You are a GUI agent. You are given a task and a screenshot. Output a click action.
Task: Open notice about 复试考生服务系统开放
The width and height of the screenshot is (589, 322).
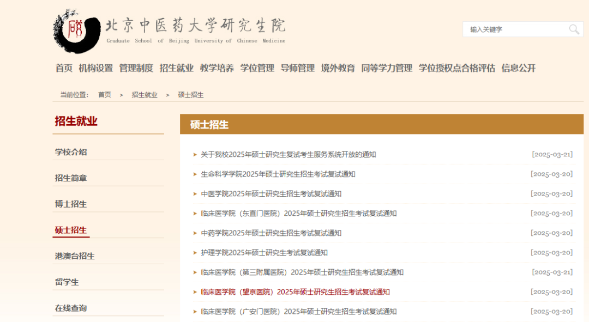coord(289,155)
